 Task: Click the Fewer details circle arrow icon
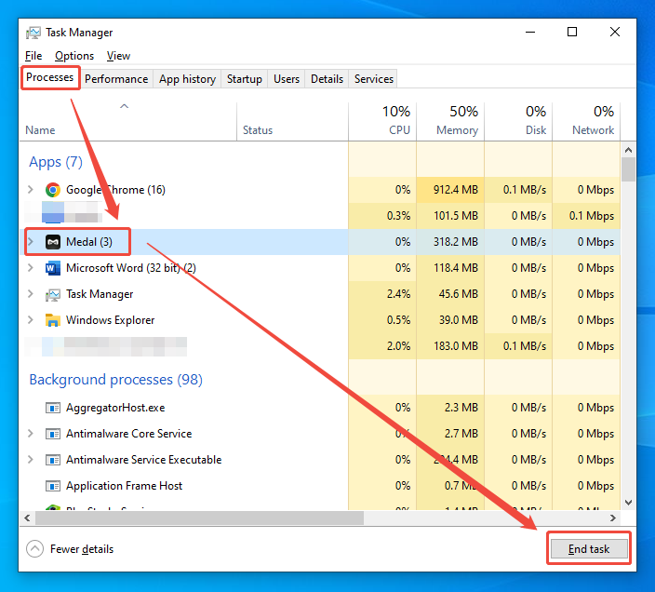point(34,549)
